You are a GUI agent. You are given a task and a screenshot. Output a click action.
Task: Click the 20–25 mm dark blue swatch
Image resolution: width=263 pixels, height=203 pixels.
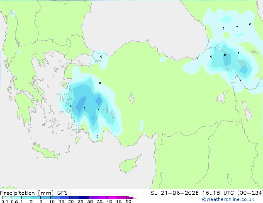tap(74, 198)
